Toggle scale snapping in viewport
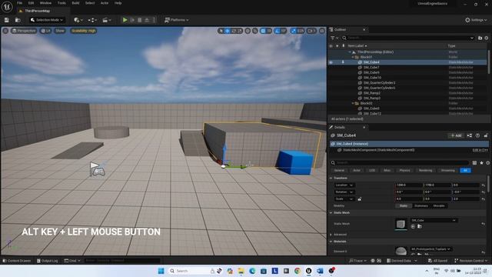The width and height of the screenshot is (492, 277). click(x=294, y=31)
